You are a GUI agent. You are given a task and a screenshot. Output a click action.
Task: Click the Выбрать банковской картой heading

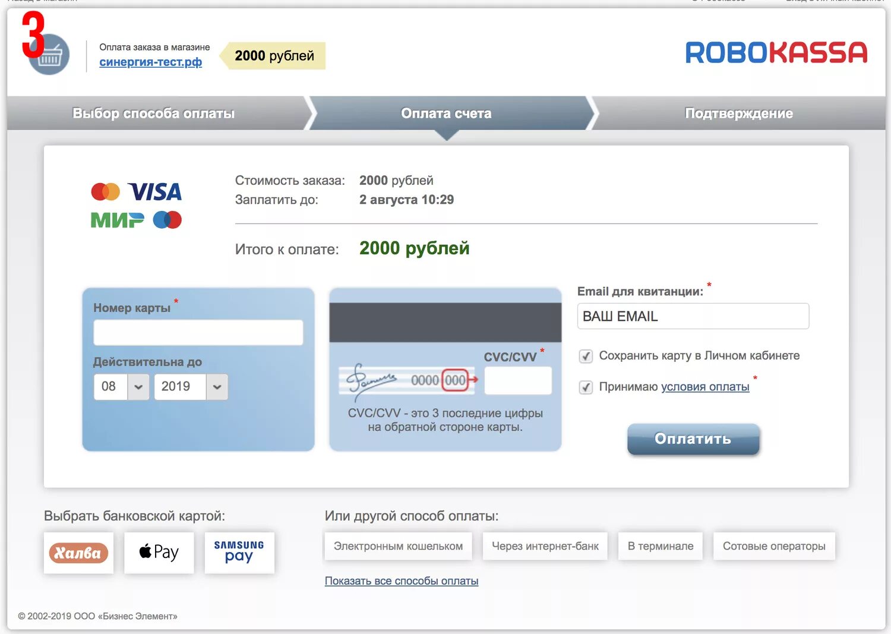[x=134, y=516]
